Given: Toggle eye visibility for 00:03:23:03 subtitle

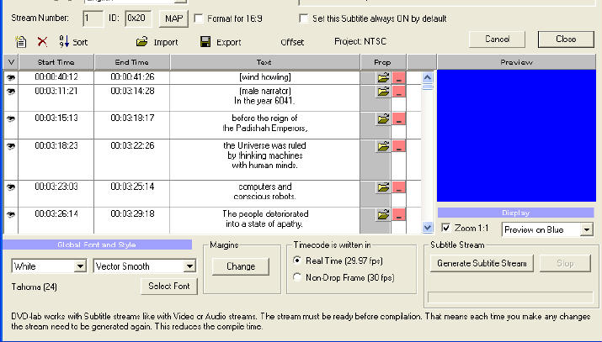Looking at the screenshot, I should 11,187.
